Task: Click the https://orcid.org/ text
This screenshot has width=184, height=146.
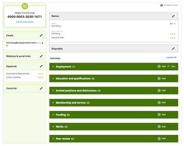Action: coord(25,13)
